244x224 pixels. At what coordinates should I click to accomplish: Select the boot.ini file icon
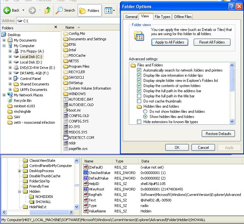coord(66,110)
